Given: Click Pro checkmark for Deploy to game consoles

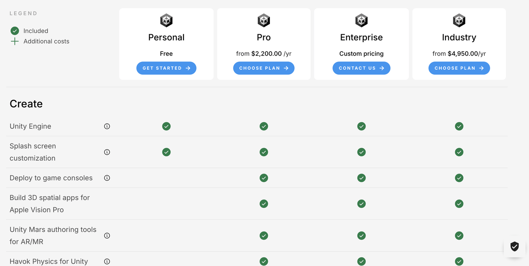Looking at the screenshot, I should pyautogui.click(x=264, y=178).
